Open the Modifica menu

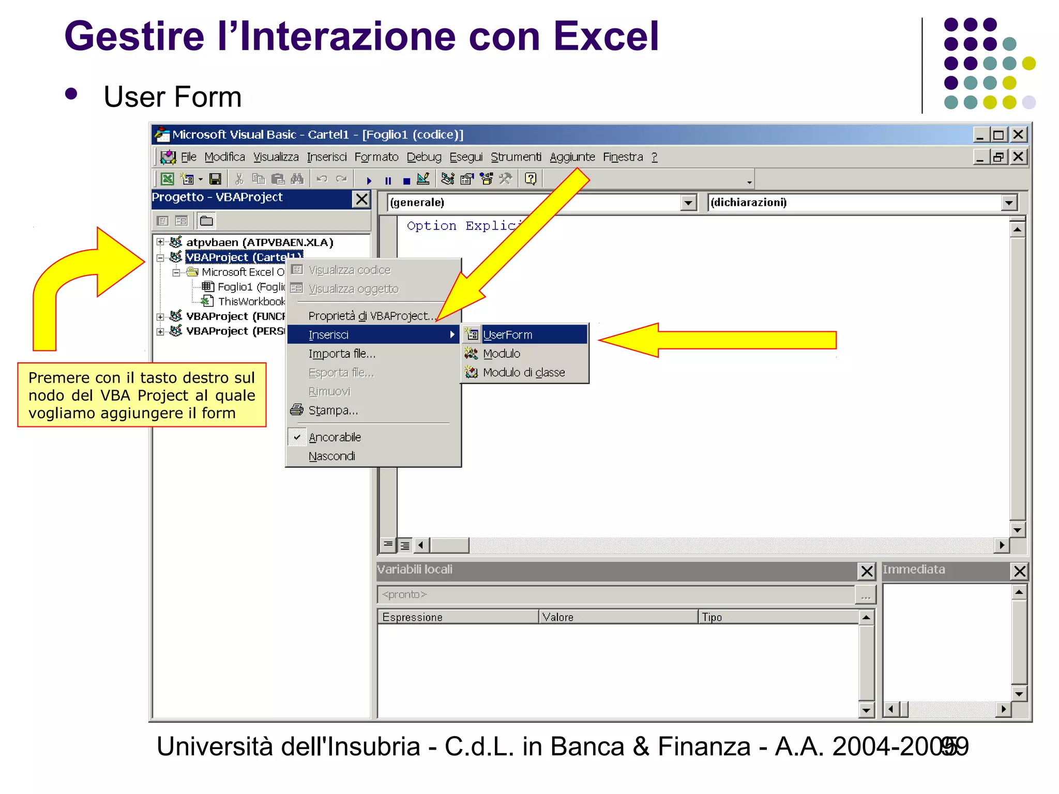pos(224,157)
